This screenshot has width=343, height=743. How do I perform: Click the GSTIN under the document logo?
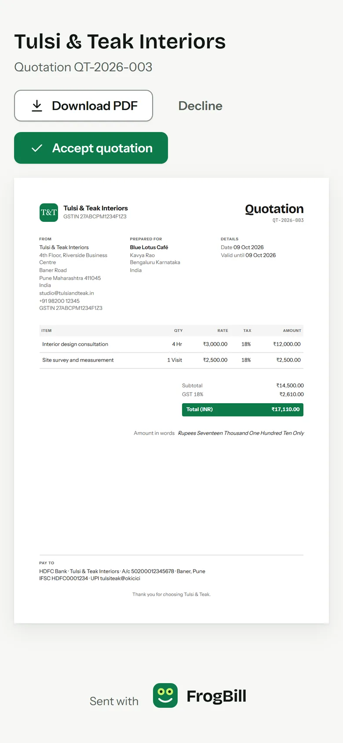point(95,217)
